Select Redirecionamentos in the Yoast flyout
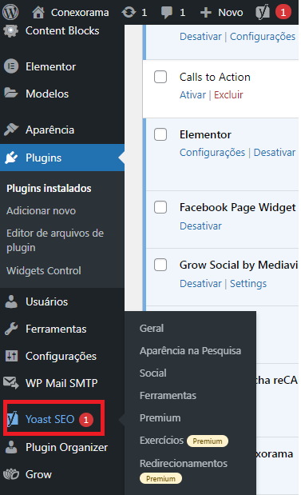 coord(184,463)
